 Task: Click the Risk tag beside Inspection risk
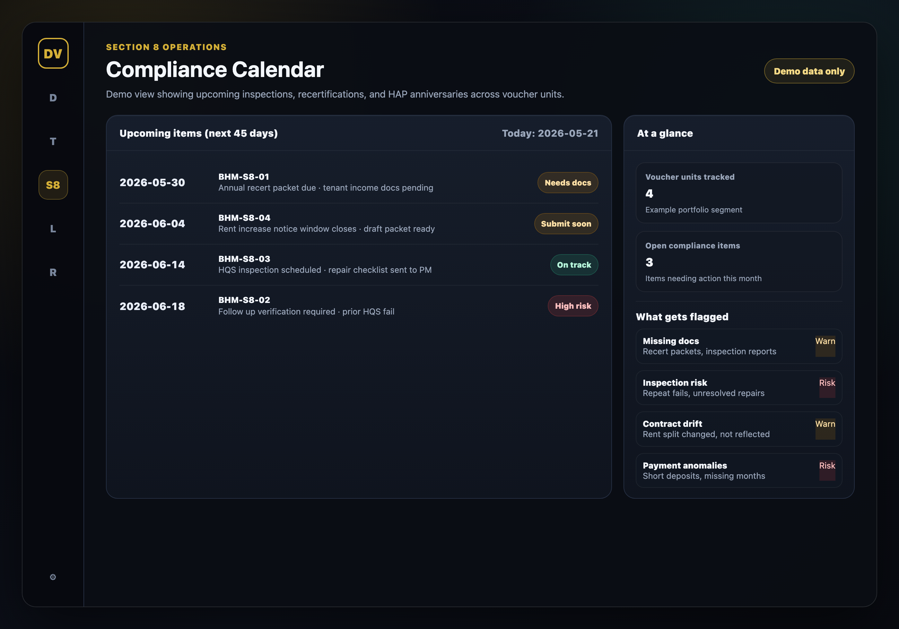tap(827, 387)
